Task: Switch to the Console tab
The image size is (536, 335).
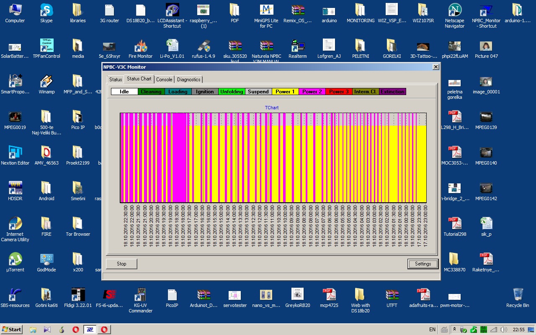Action: point(164,80)
